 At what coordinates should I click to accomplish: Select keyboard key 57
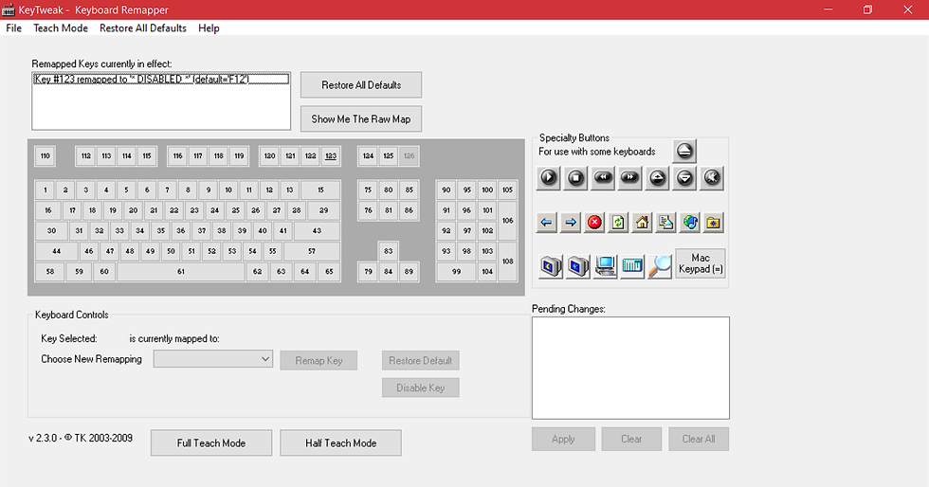312,251
